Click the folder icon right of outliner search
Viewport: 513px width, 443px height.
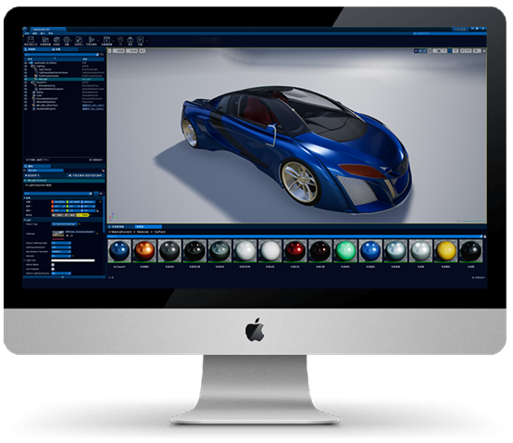pyautogui.click(x=102, y=55)
